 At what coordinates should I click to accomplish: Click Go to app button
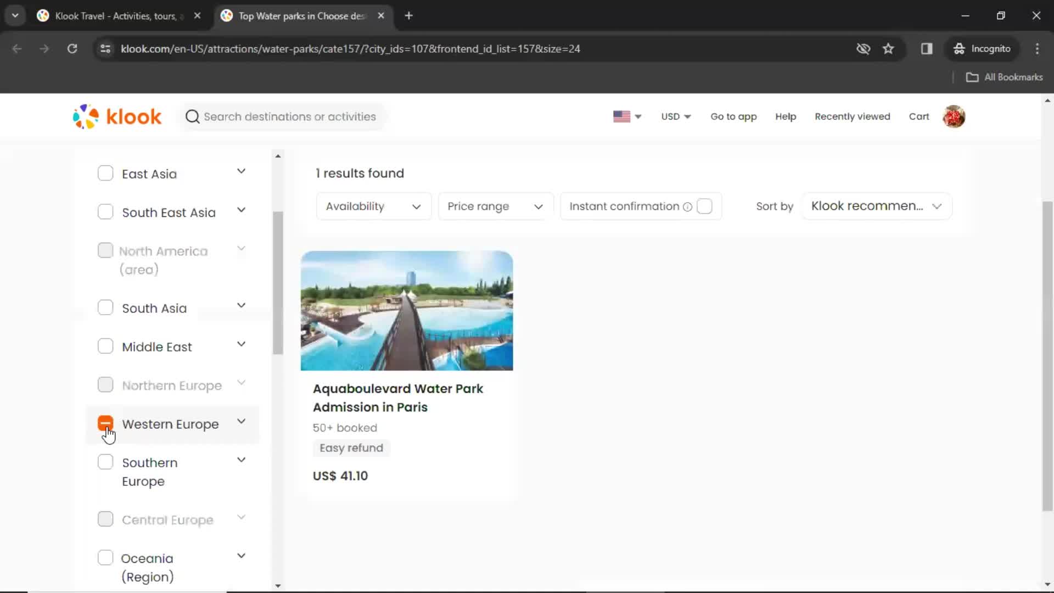tap(733, 116)
